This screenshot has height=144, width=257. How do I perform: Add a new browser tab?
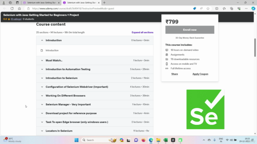(104, 3)
